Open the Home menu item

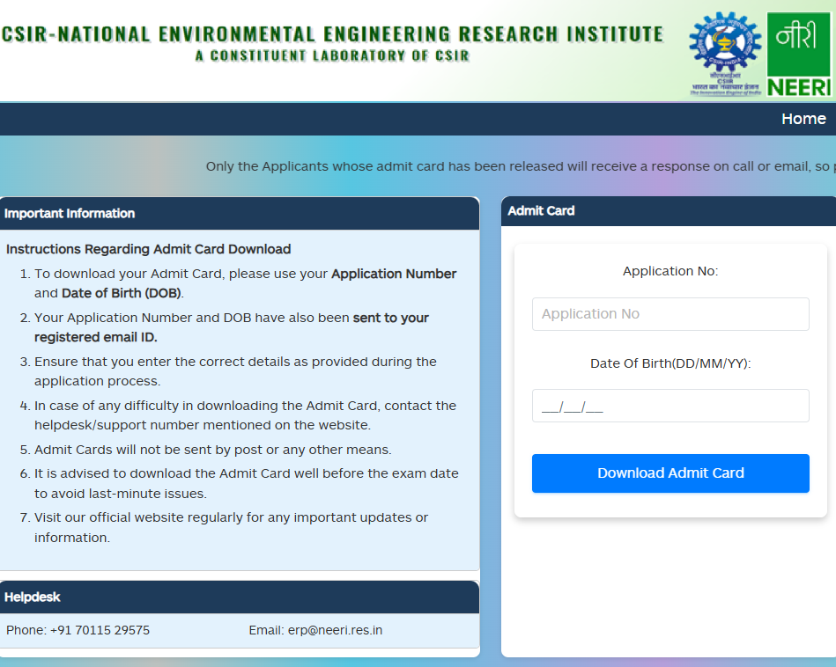click(803, 119)
